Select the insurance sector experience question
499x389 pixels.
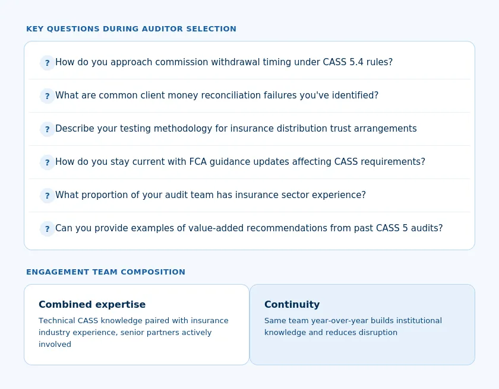210,194
